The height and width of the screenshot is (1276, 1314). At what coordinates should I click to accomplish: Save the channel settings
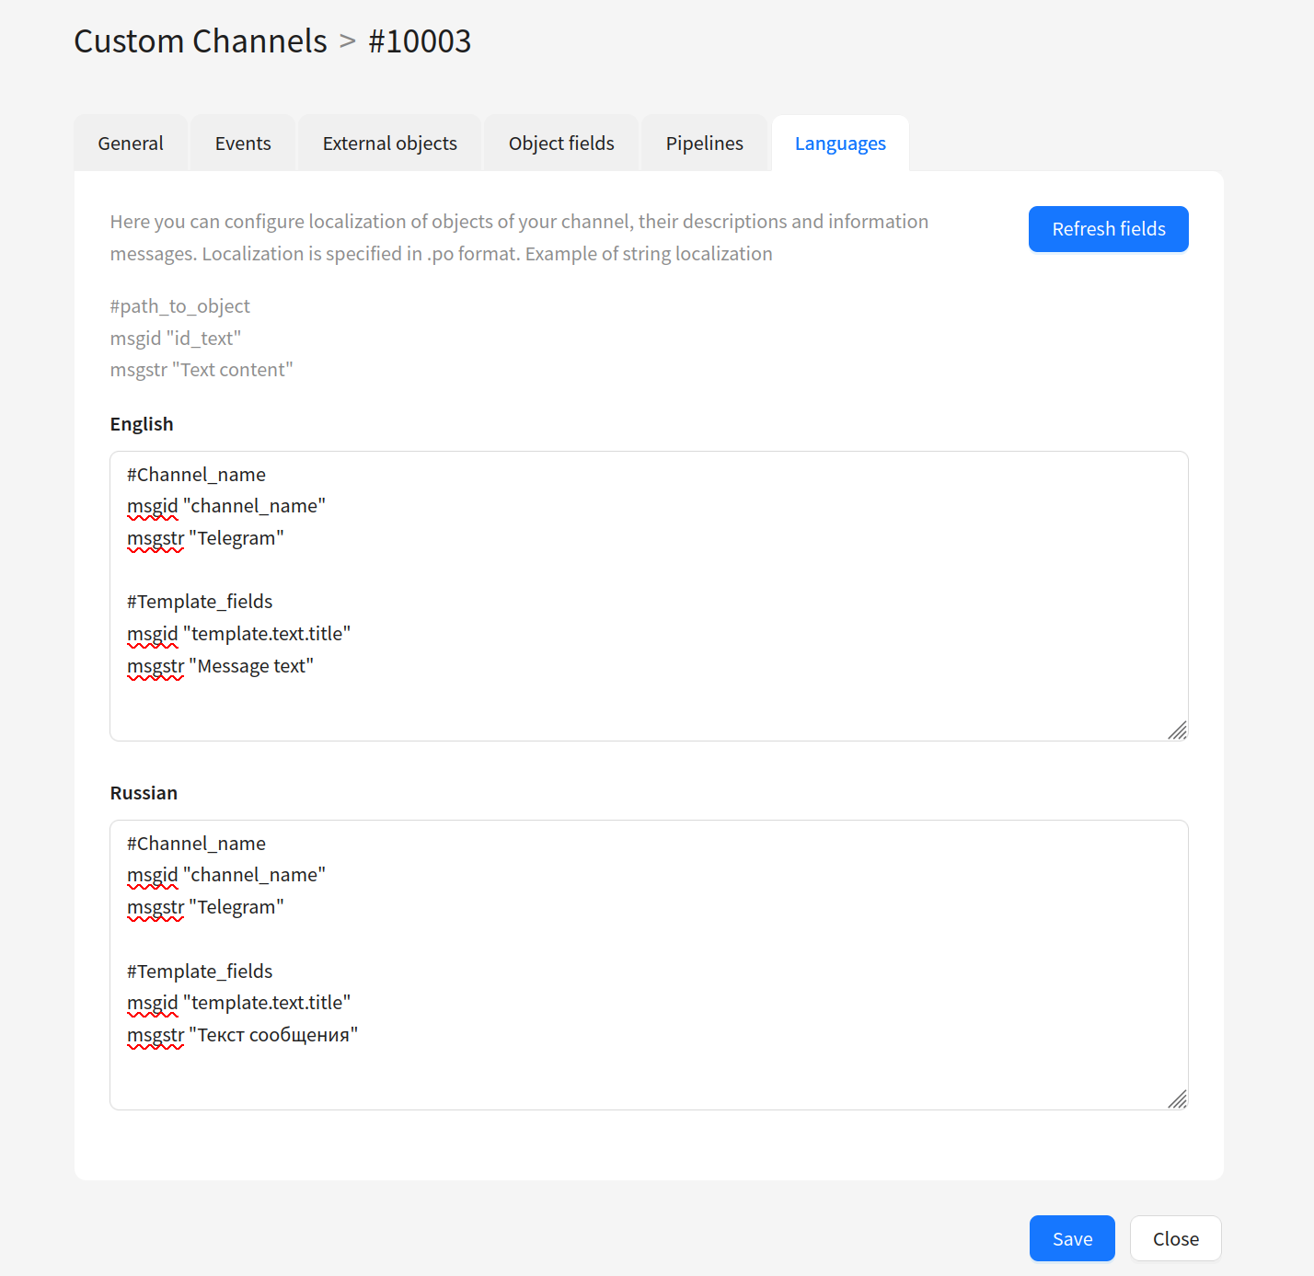[1072, 1238]
